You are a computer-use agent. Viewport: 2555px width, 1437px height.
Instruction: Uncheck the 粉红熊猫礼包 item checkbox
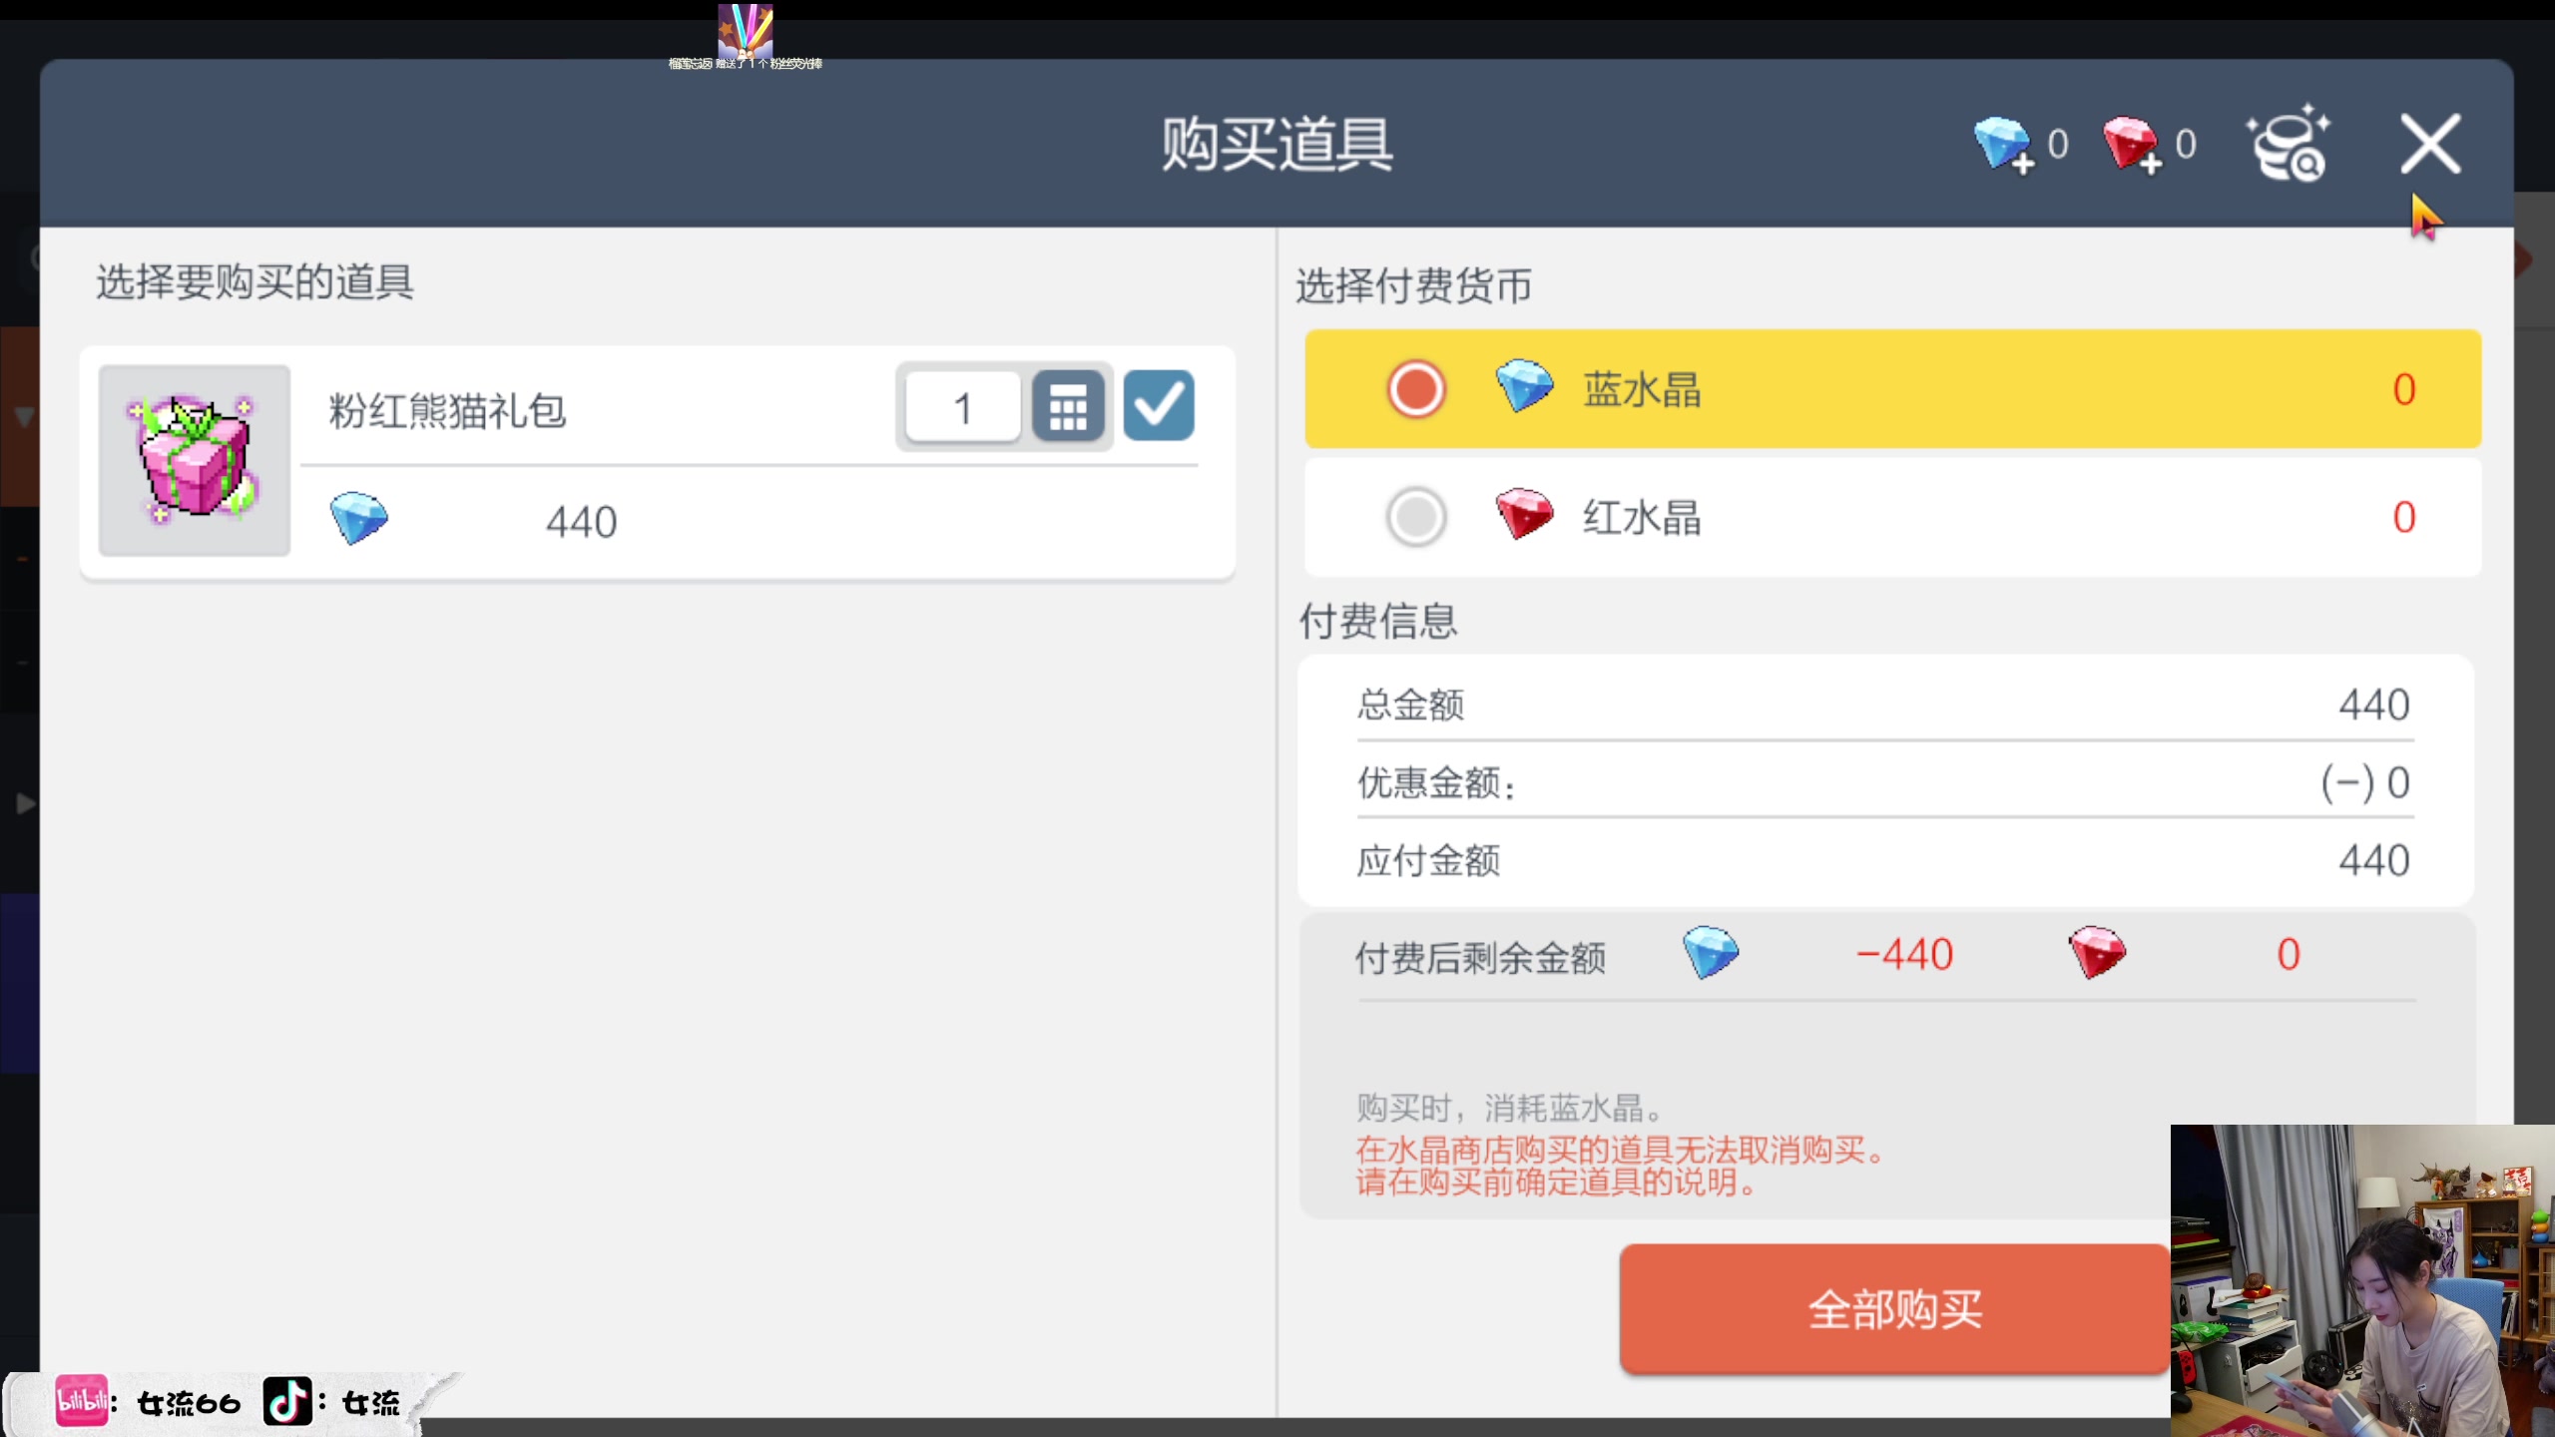[x=1159, y=406]
